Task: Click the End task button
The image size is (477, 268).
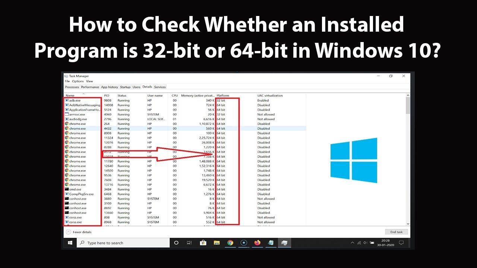Action: pos(397,232)
